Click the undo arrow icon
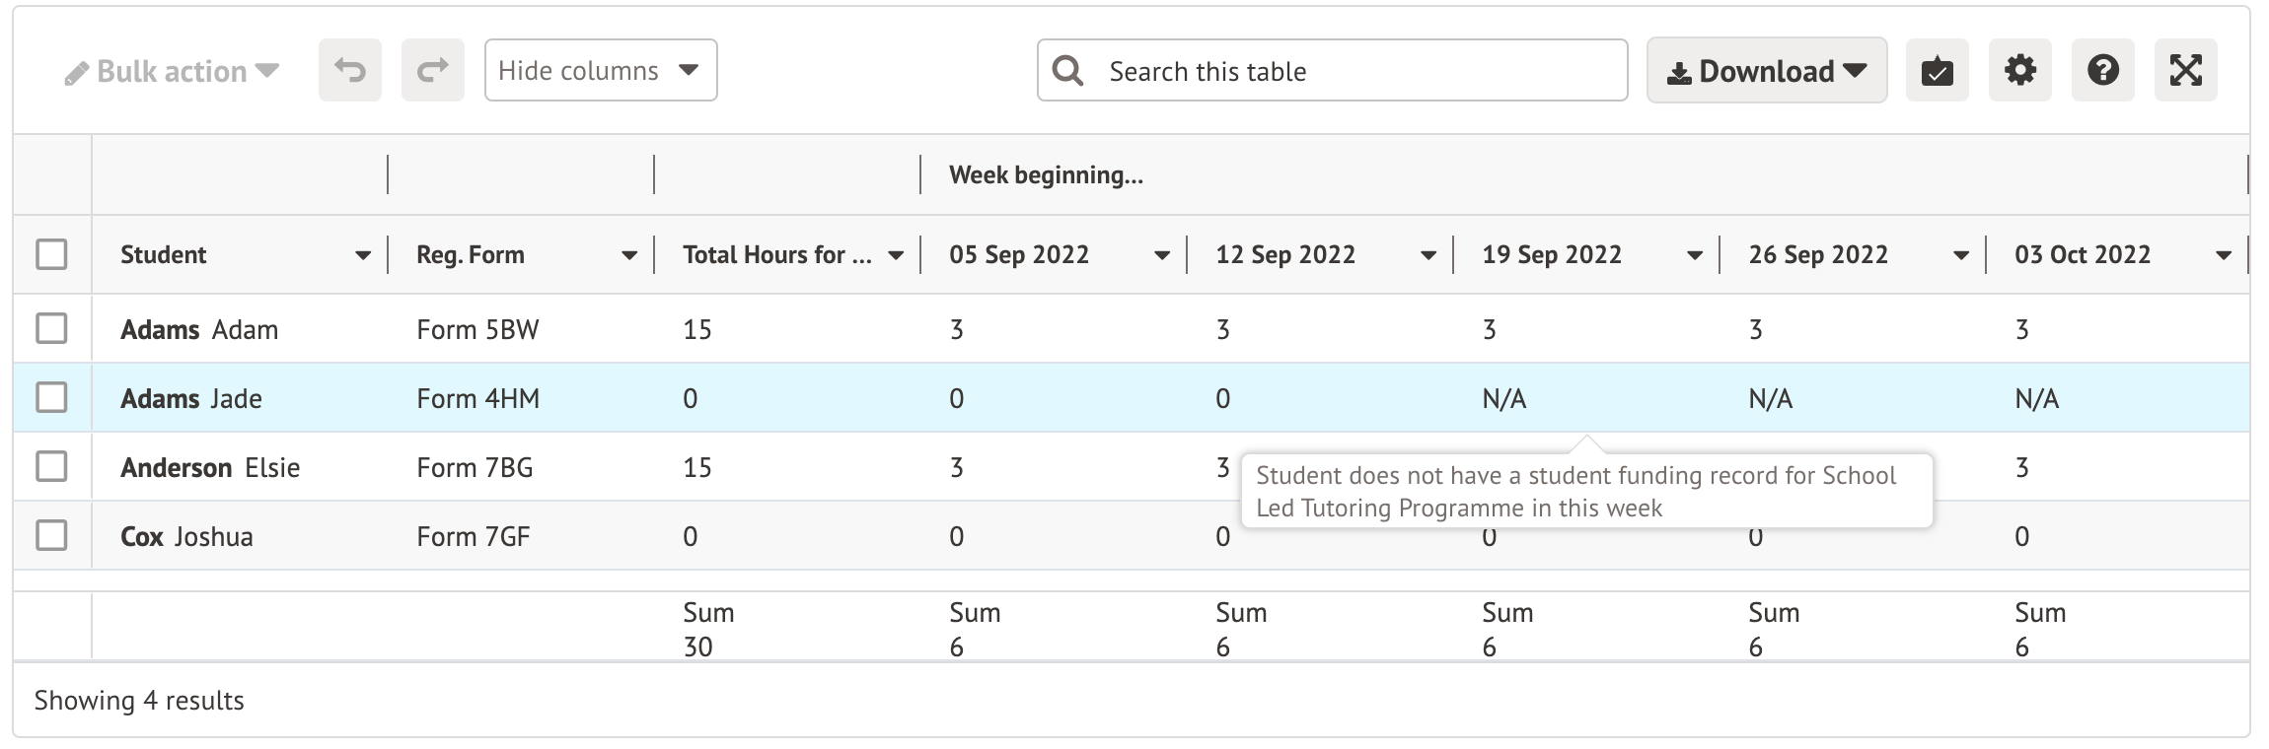 pyautogui.click(x=349, y=70)
